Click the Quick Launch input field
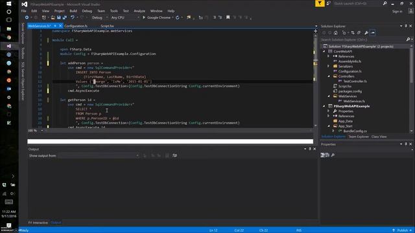 (357, 3)
